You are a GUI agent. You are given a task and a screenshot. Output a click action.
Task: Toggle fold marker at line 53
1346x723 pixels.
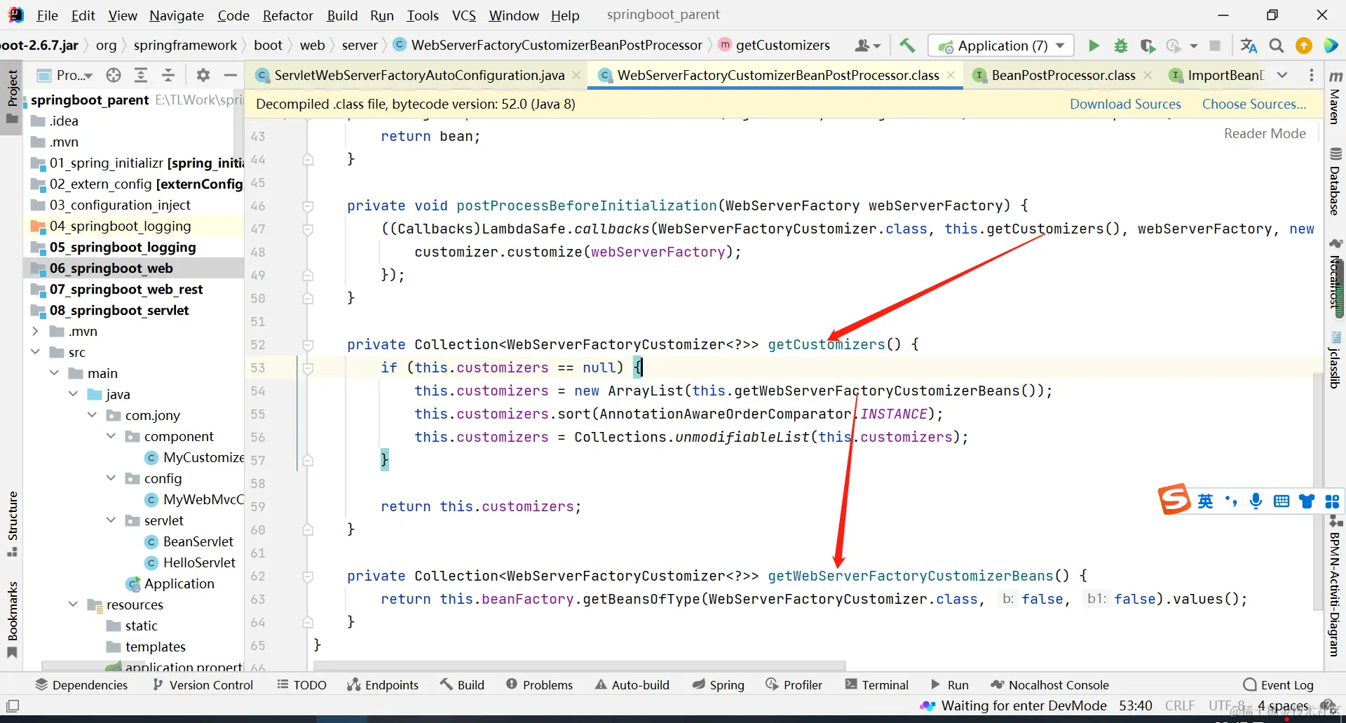tap(308, 368)
